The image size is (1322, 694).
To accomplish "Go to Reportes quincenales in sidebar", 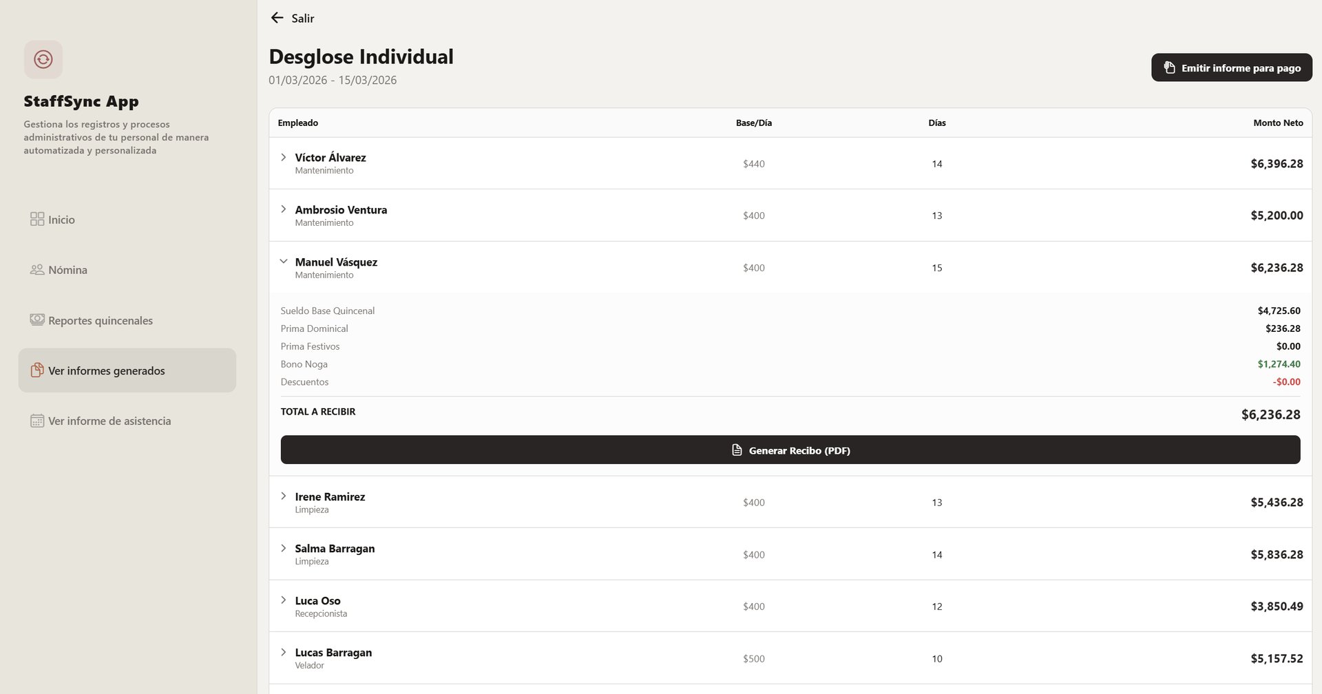I will [x=101, y=320].
